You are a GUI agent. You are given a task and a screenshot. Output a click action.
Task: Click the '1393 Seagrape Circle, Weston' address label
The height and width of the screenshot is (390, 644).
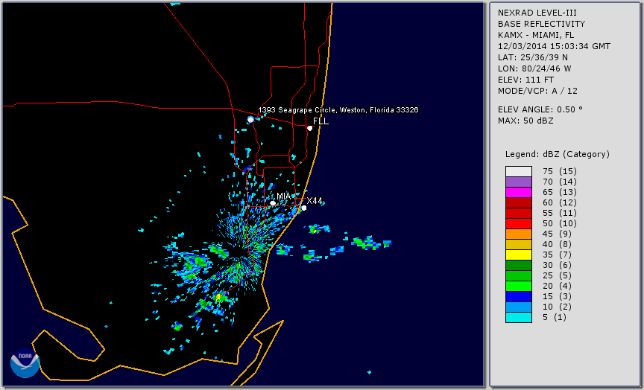tap(338, 110)
